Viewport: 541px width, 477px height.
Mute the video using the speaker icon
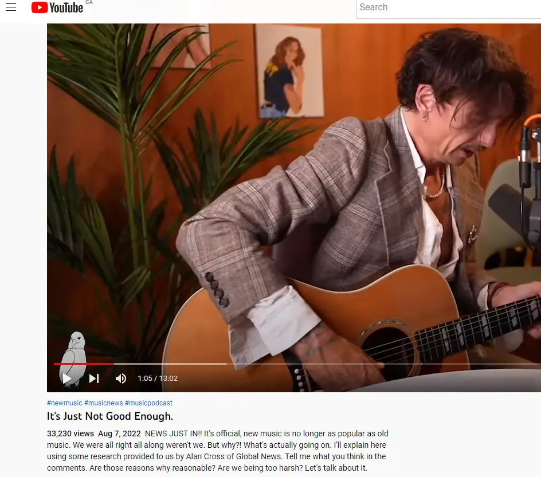(121, 379)
